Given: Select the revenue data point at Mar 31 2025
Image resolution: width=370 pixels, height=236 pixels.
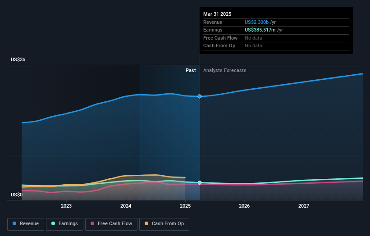Looking at the screenshot, I should pyautogui.click(x=200, y=96).
